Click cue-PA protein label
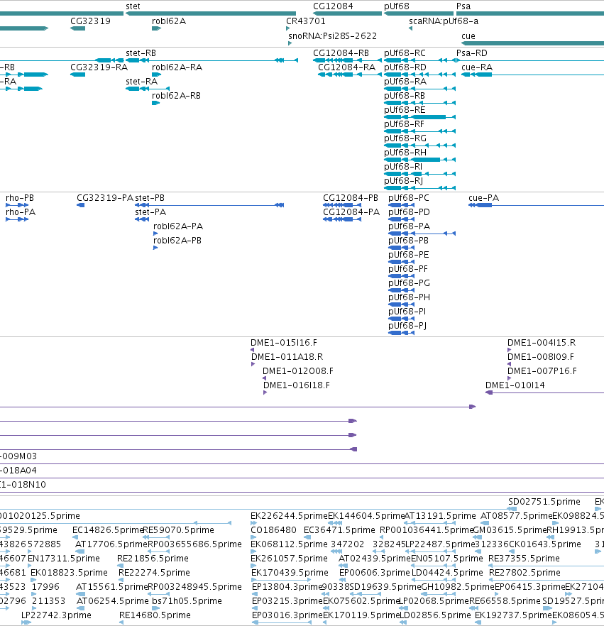The width and height of the screenshot is (604, 626). [x=484, y=198]
